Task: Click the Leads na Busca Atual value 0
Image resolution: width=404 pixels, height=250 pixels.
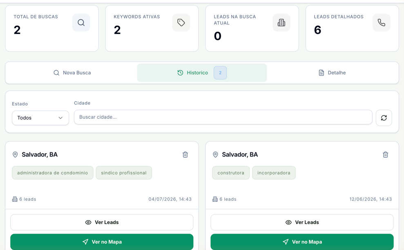Action: coord(218,36)
